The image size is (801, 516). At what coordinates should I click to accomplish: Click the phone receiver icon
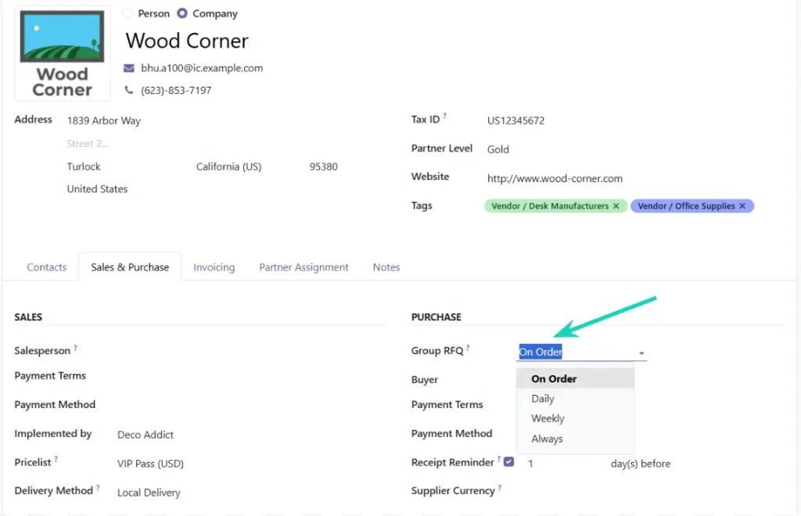click(x=128, y=90)
